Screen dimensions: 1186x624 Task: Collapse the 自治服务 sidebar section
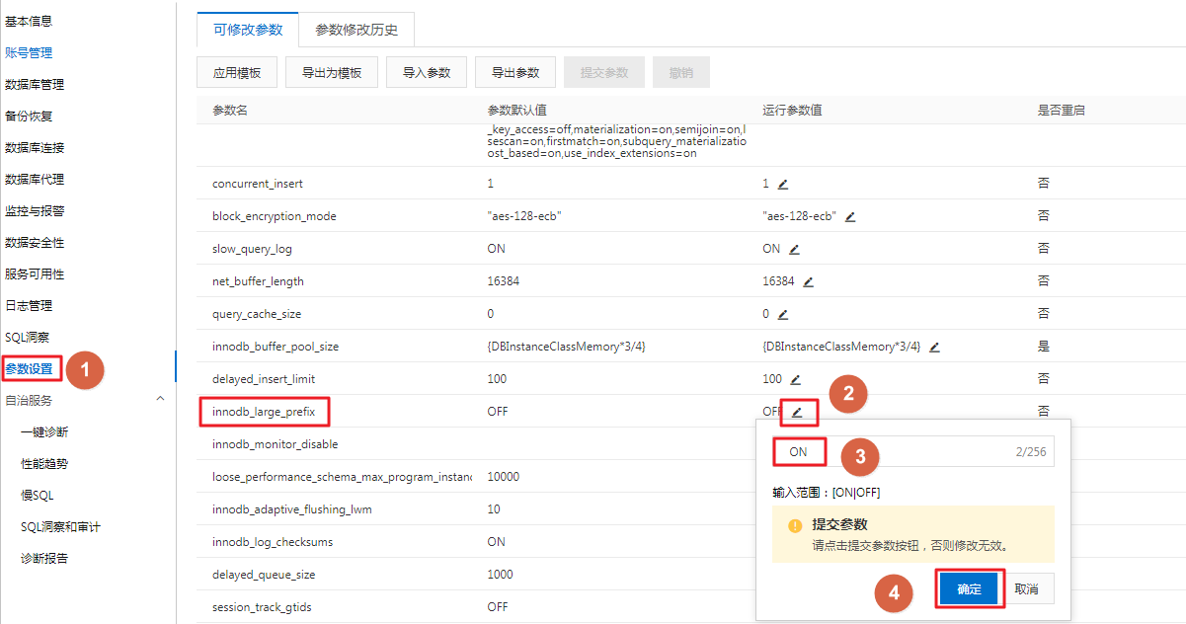click(160, 399)
